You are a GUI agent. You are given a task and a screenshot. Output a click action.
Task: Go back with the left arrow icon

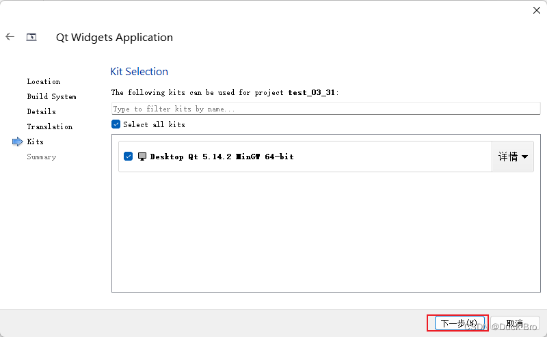click(x=10, y=37)
